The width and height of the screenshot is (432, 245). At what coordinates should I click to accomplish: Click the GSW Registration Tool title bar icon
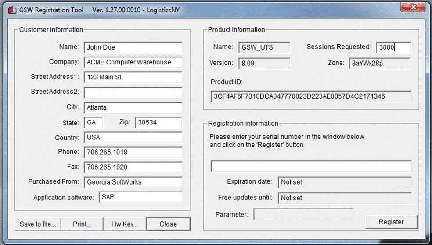click(12, 10)
